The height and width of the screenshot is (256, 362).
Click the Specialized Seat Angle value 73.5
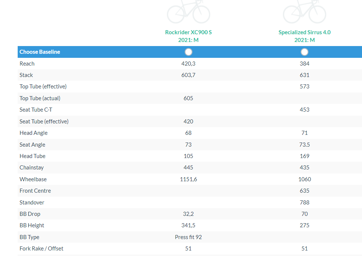(x=305, y=145)
